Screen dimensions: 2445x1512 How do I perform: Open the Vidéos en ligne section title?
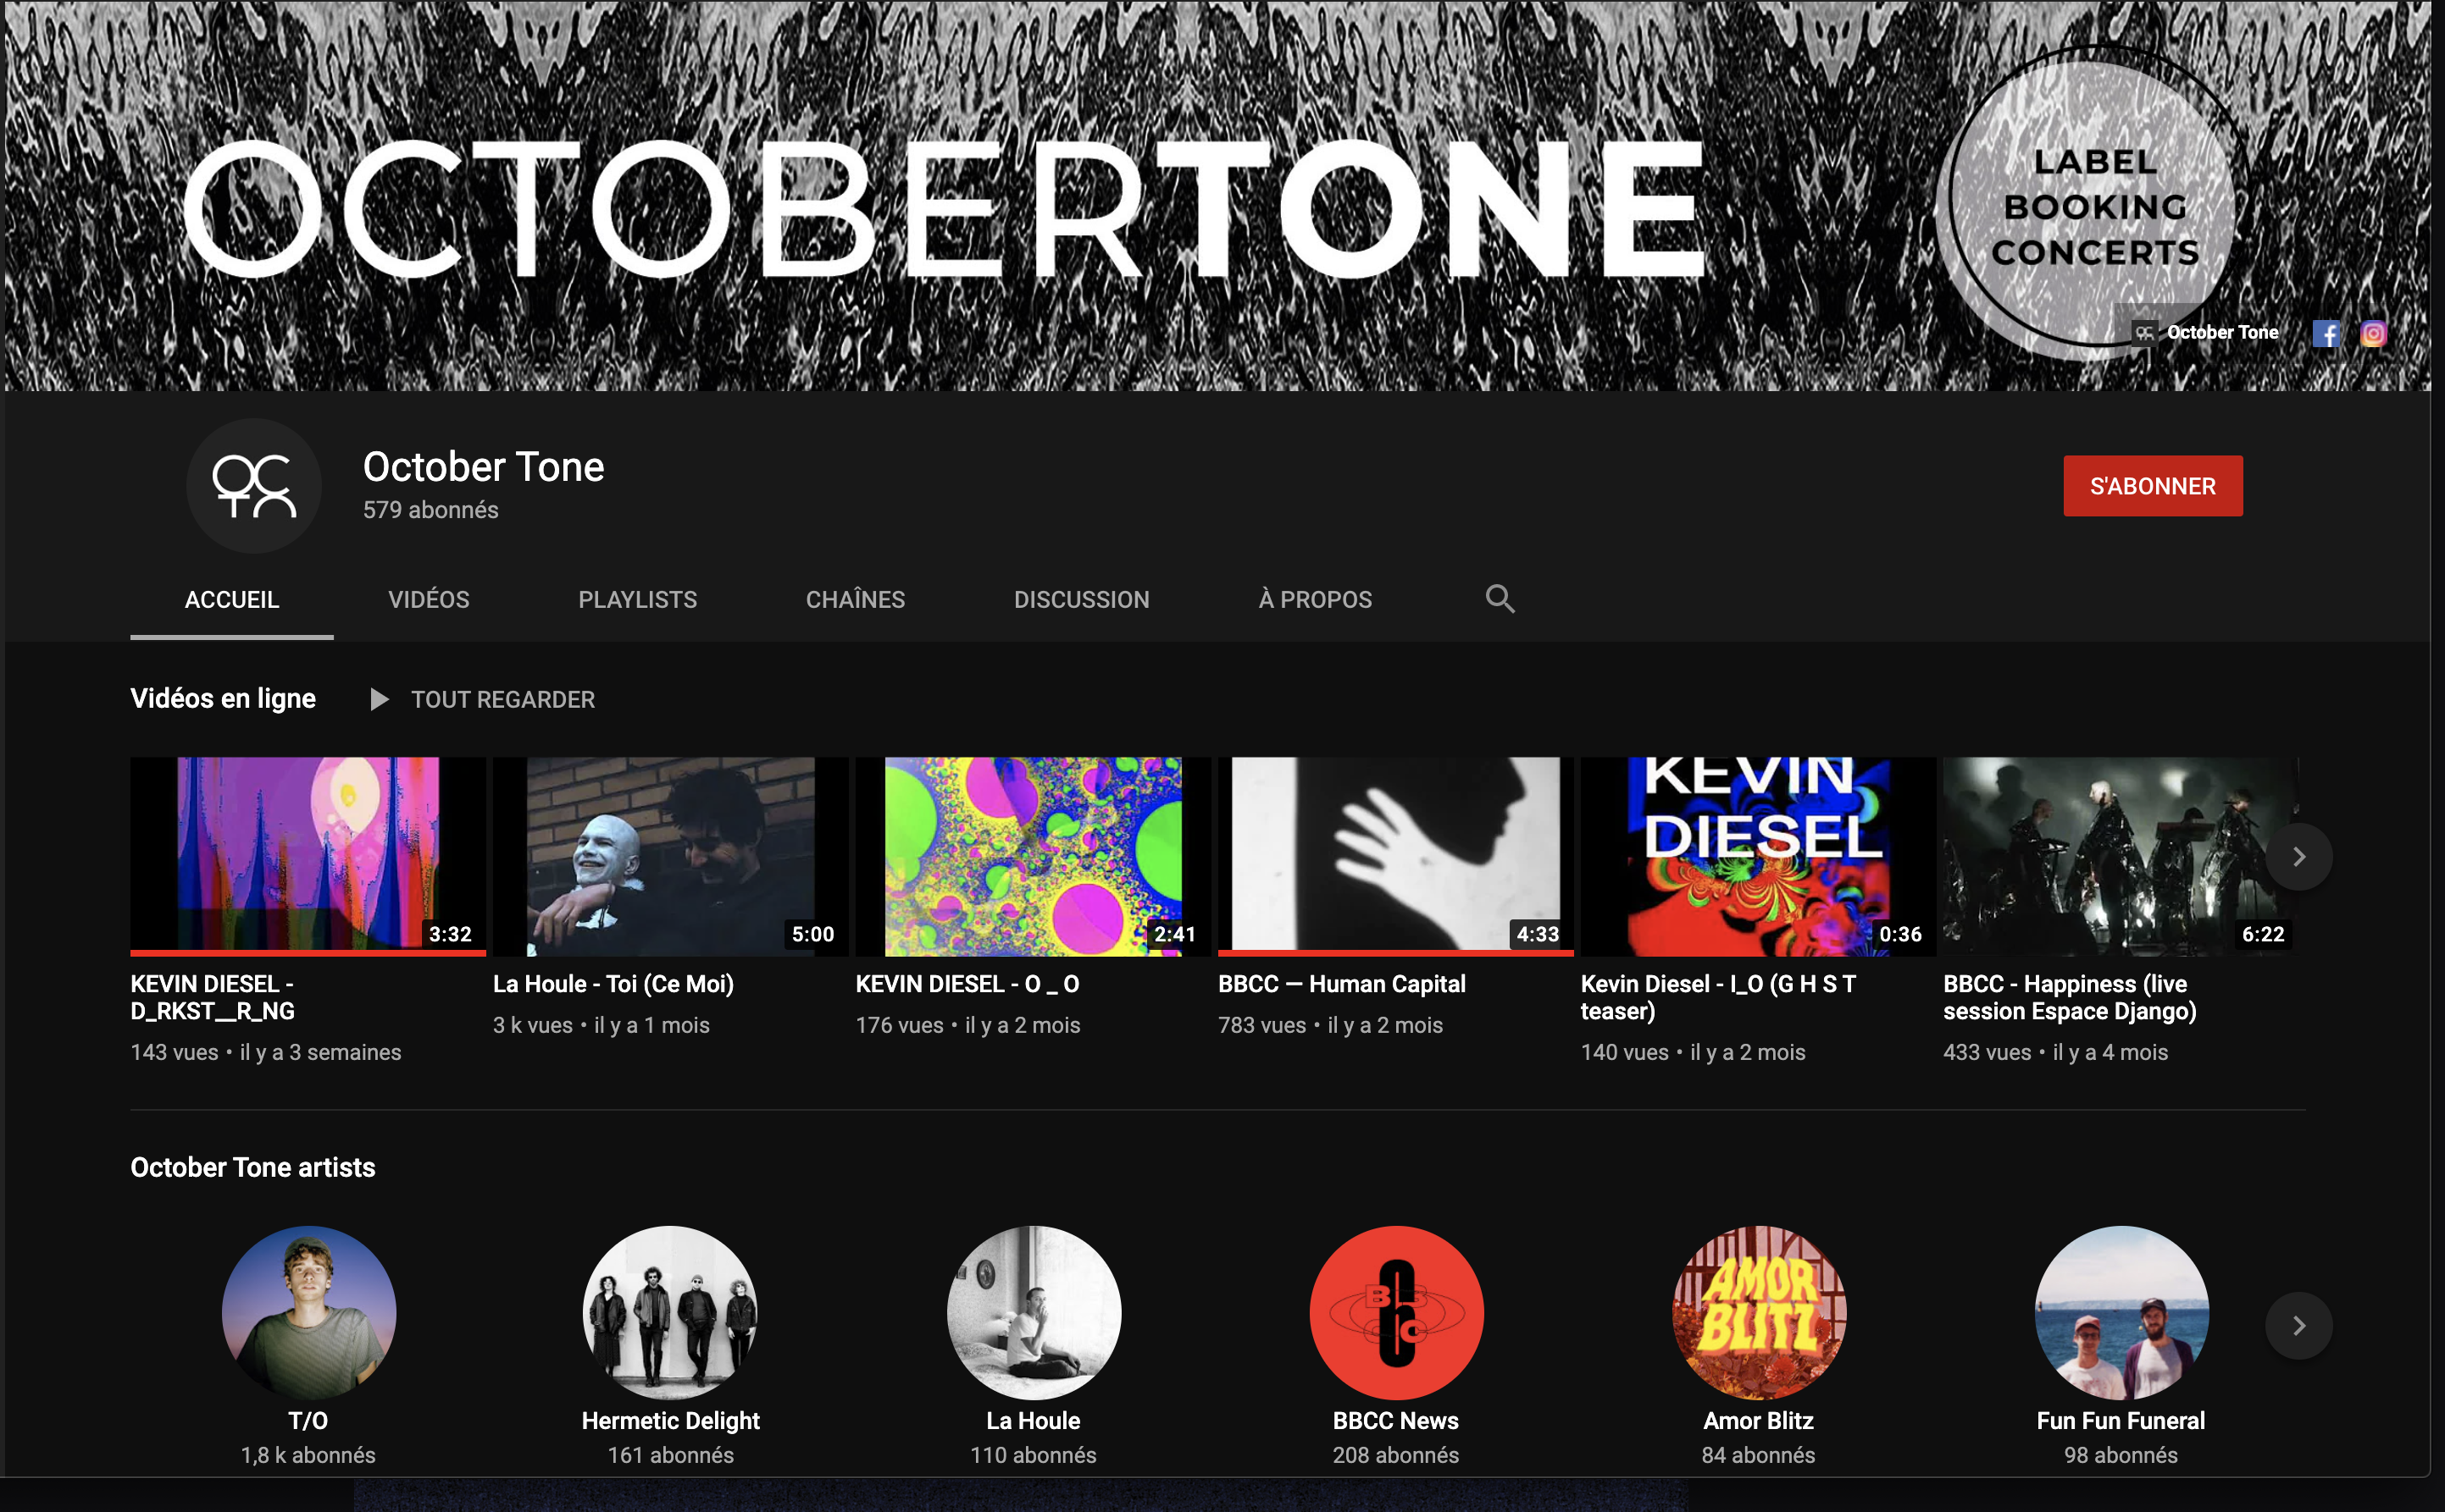point(223,698)
